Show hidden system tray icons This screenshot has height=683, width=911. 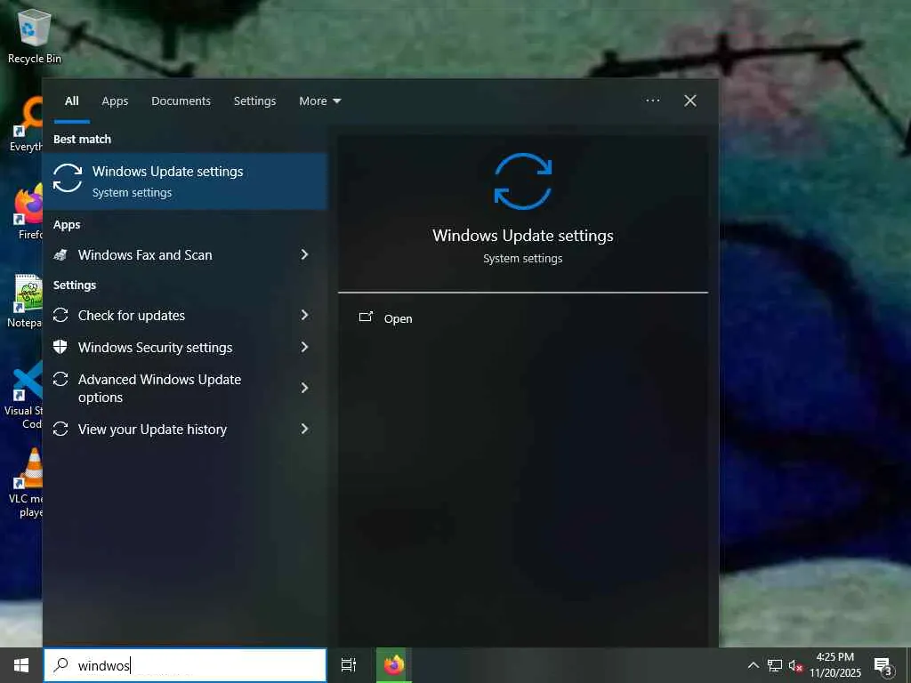click(x=753, y=665)
